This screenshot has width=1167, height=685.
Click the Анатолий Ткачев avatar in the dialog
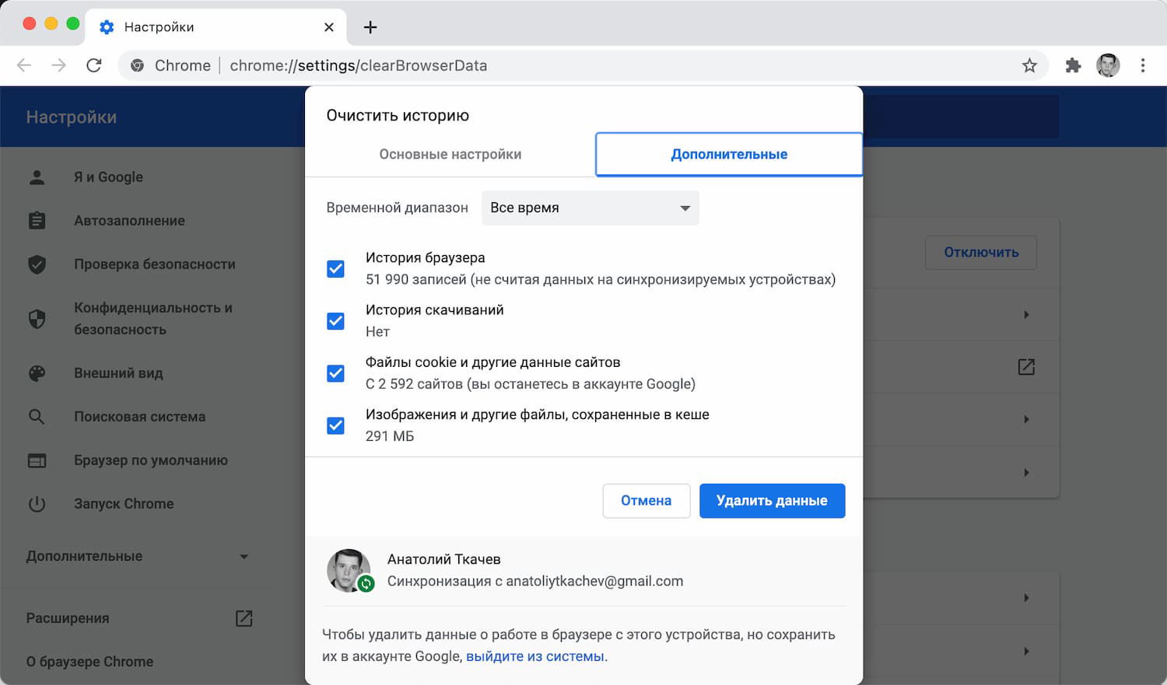click(x=349, y=571)
